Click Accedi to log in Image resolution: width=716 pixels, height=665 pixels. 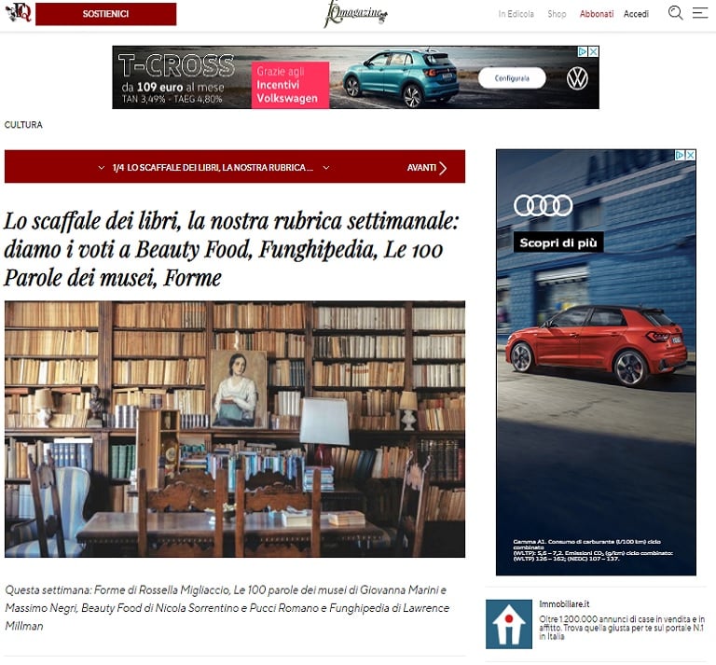[636, 14]
